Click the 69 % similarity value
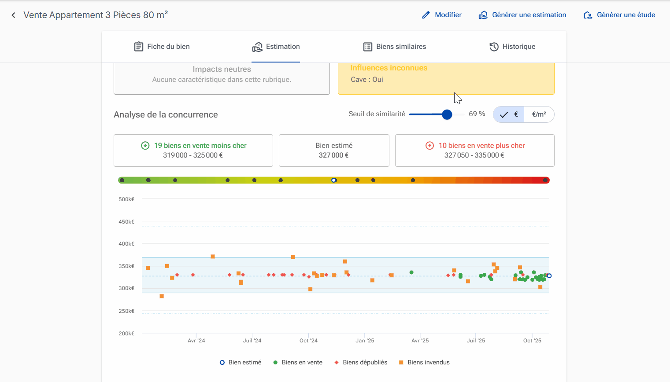Image resolution: width=670 pixels, height=382 pixels. (477, 114)
